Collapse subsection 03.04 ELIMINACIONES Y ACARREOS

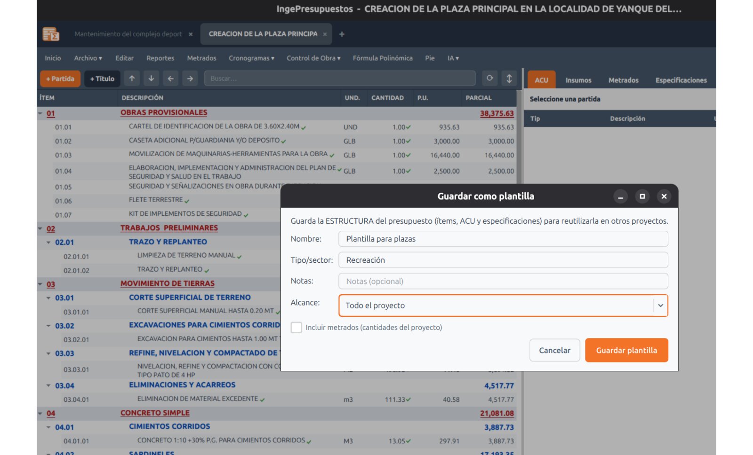[48, 385]
